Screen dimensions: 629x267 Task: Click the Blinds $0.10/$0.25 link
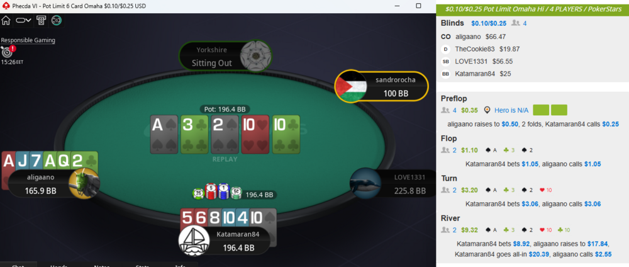(x=489, y=23)
